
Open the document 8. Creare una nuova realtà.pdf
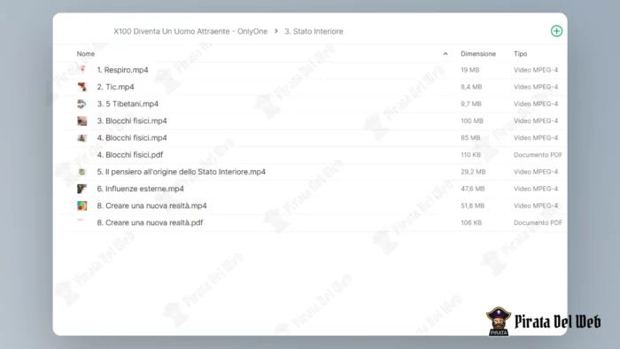tap(150, 222)
